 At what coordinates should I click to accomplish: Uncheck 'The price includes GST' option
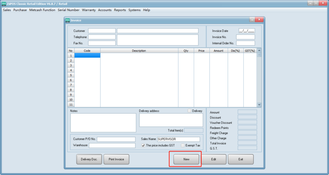click(x=143, y=145)
